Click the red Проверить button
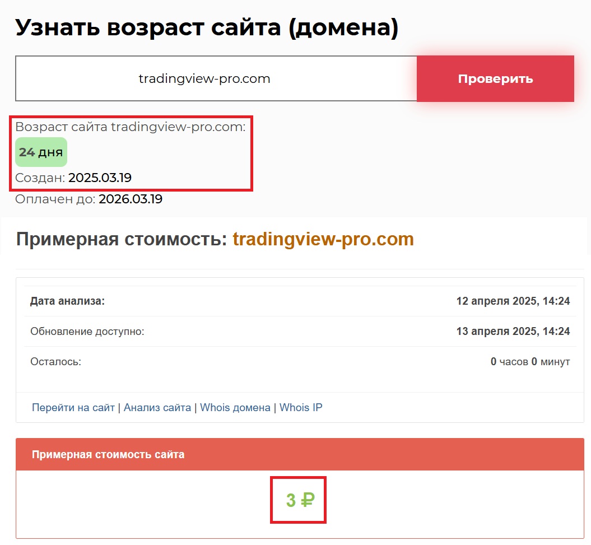The image size is (591, 545). tap(495, 78)
